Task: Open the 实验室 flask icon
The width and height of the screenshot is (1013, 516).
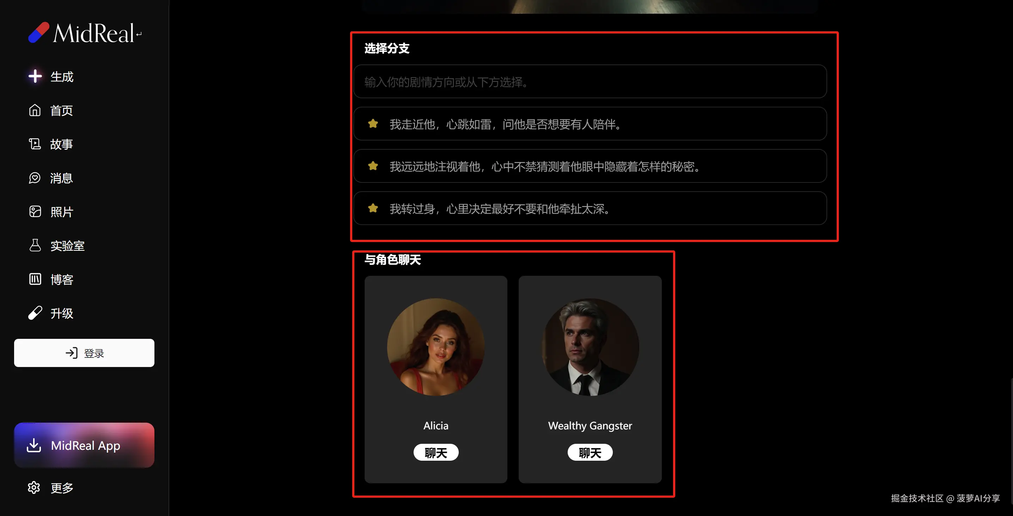Action: (35, 245)
